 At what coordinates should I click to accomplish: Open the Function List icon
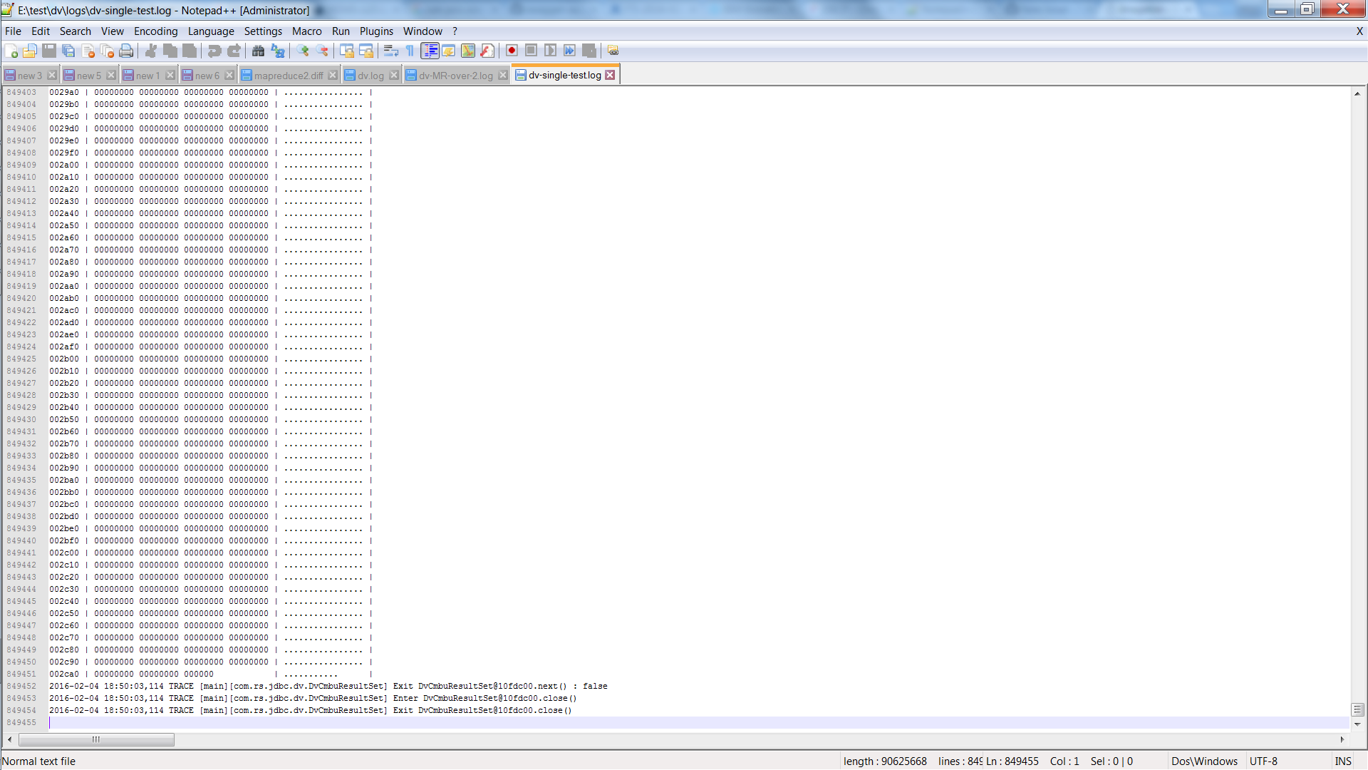[x=487, y=51]
